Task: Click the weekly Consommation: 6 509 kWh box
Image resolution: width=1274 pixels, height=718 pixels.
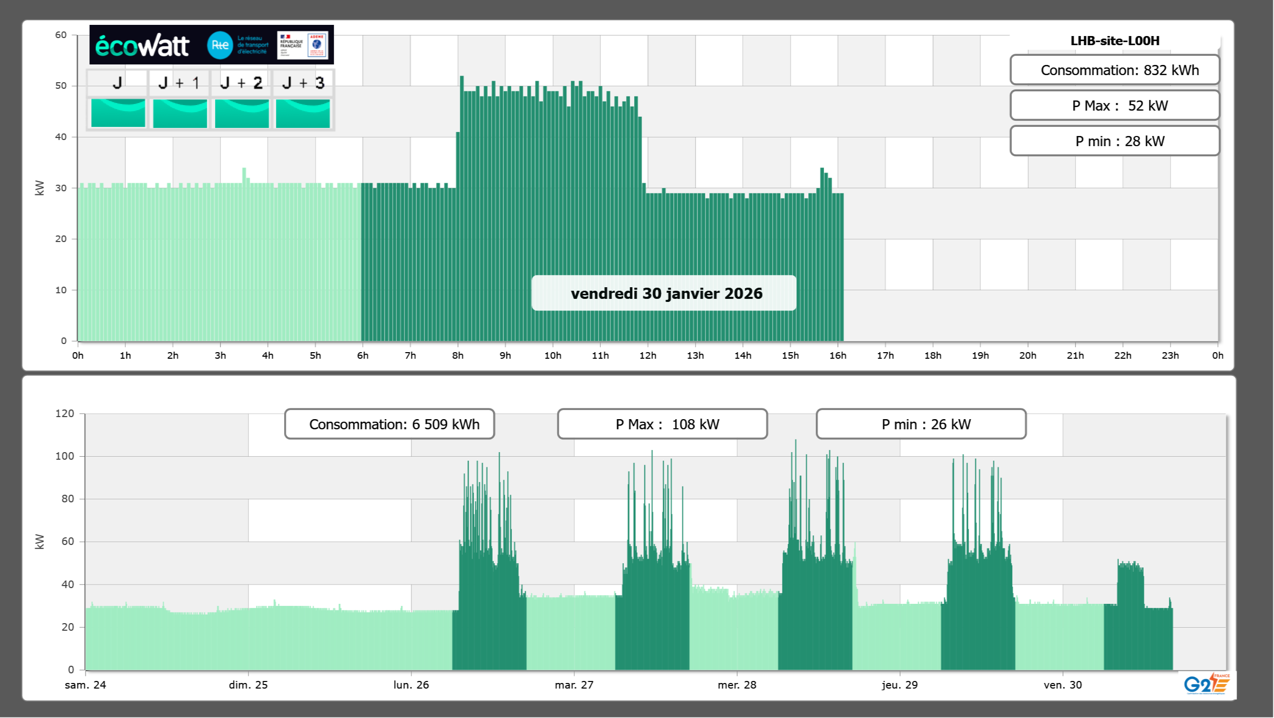Action: coord(389,424)
